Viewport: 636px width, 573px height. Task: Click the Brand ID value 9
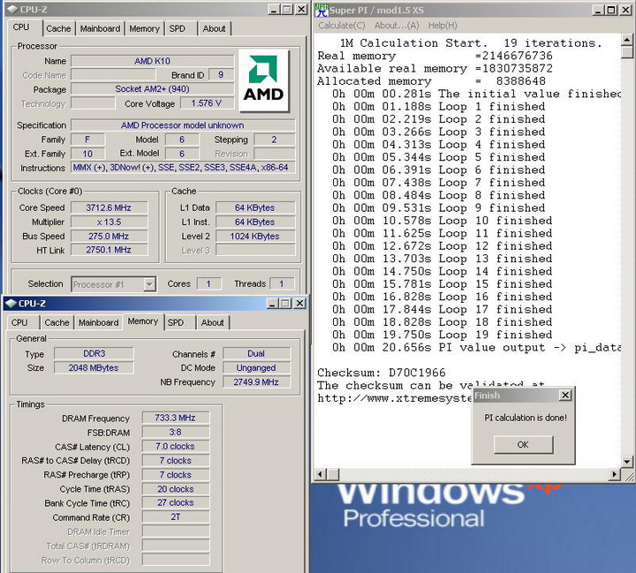point(221,75)
